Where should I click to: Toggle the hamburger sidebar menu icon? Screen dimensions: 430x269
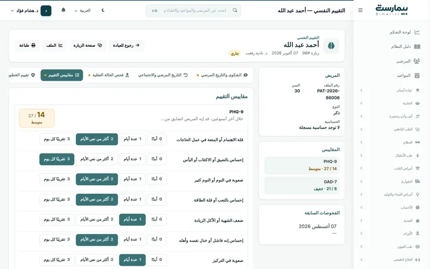coord(360,10)
